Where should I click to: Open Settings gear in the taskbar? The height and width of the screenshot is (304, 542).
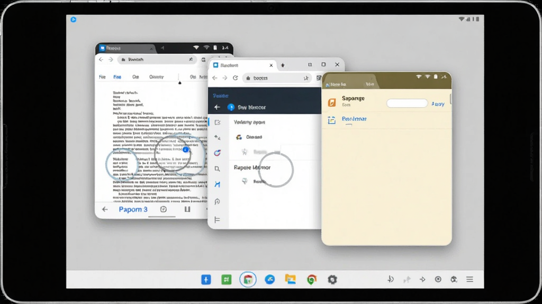pos(332,280)
